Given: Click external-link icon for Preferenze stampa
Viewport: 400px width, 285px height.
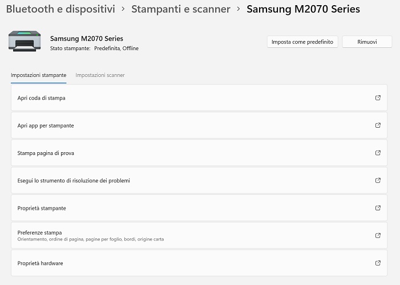Looking at the screenshot, I should click(378, 235).
